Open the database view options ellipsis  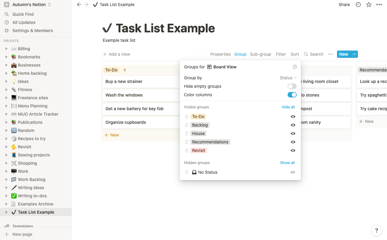pyautogui.click(x=330, y=54)
